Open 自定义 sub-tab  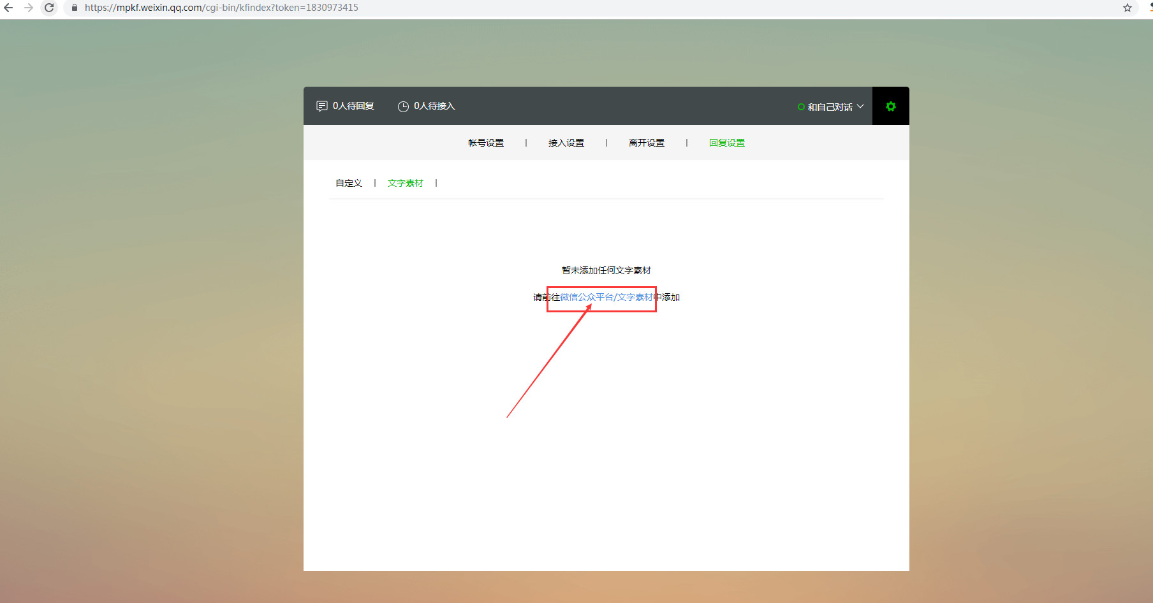pos(349,183)
